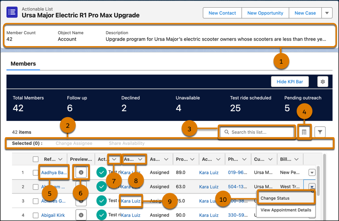Image resolution: width=339 pixels, height=221 pixels.
Task: Click the 90.0 score cell
Action: tap(181, 215)
